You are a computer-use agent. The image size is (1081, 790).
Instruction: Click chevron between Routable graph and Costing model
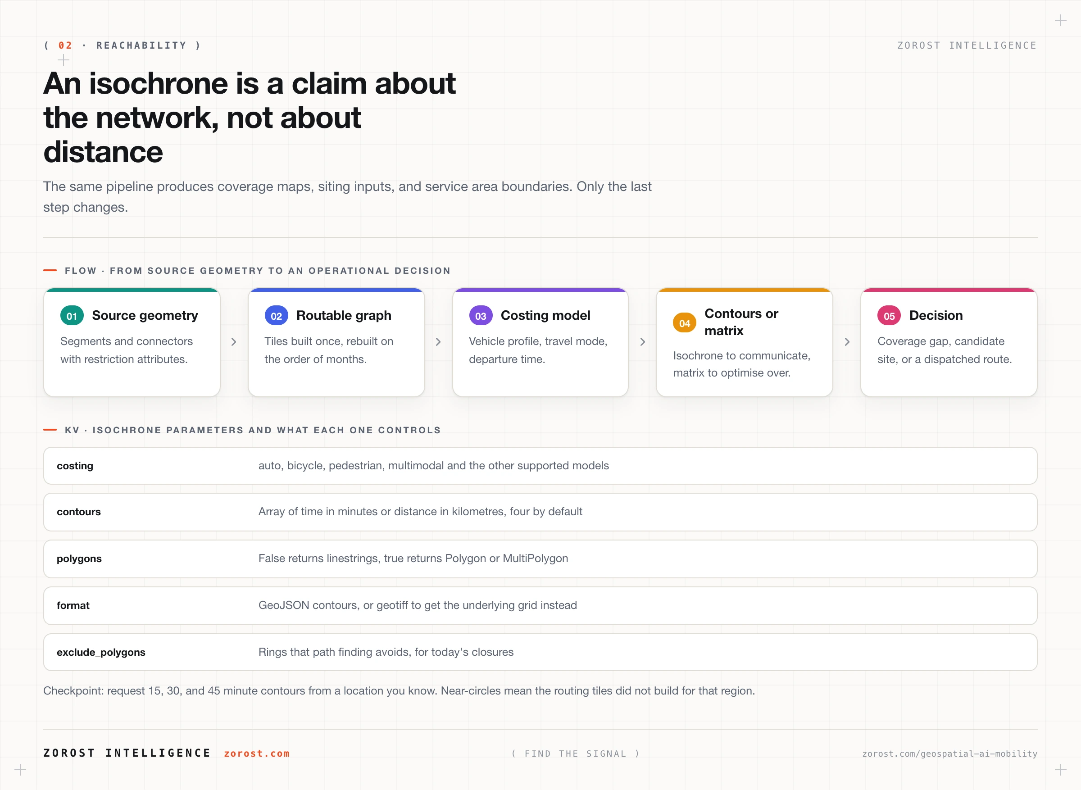(438, 342)
